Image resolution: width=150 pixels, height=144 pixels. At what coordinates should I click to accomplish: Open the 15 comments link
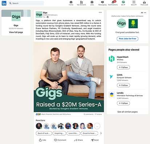[88, 114]
